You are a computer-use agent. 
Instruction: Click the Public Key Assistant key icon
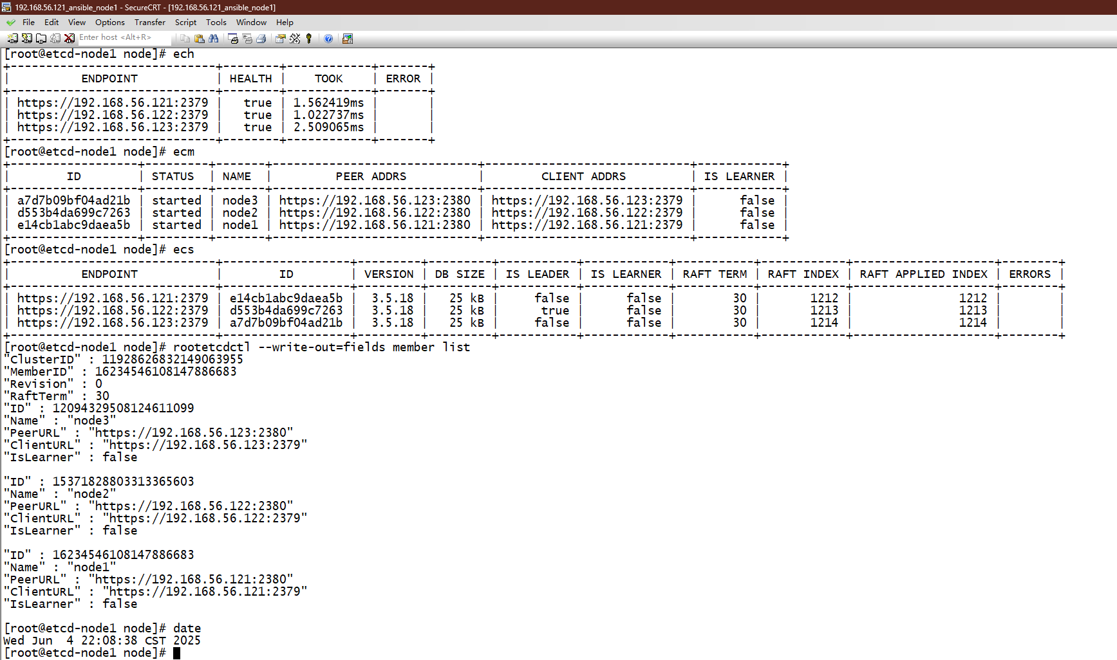(x=309, y=39)
